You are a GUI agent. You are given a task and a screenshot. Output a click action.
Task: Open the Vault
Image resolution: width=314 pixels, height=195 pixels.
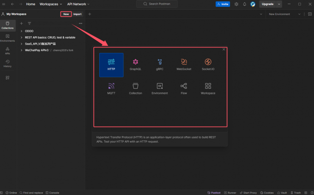click(x=282, y=193)
